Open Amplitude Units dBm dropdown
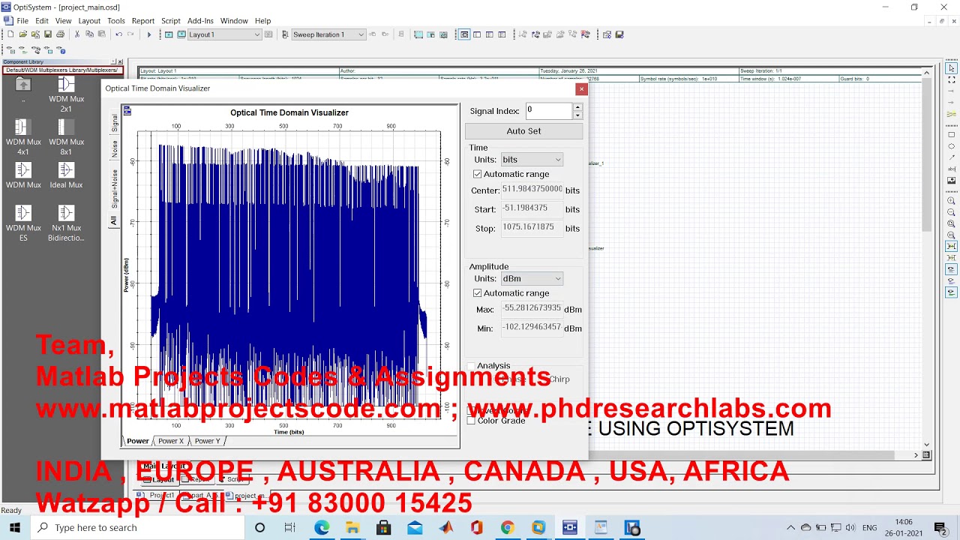This screenshot has width=960, height=540. coord(531,279)
